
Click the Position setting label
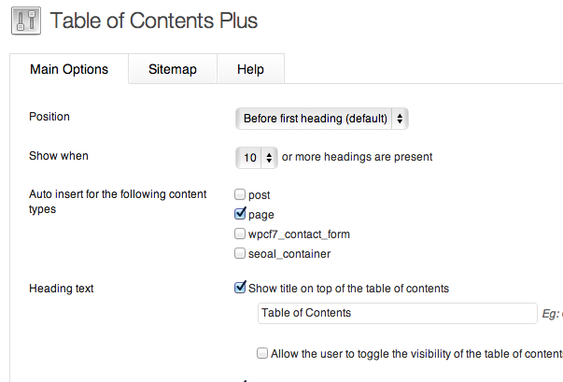(x=49, y=118)
